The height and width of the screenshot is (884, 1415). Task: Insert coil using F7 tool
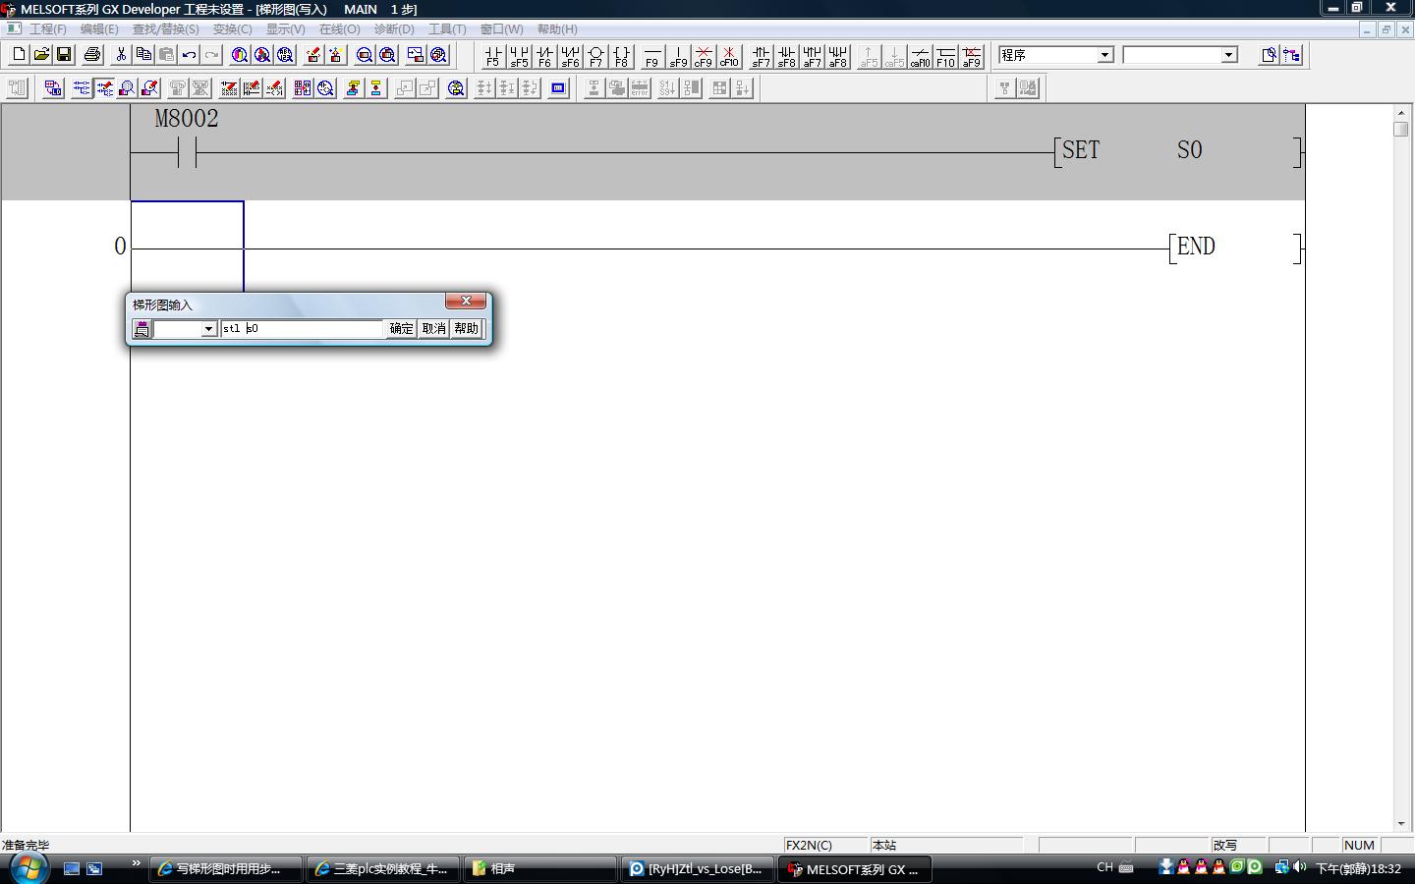pos(595,56)
